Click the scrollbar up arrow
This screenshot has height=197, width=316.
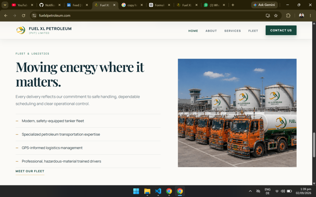[314, 23]
